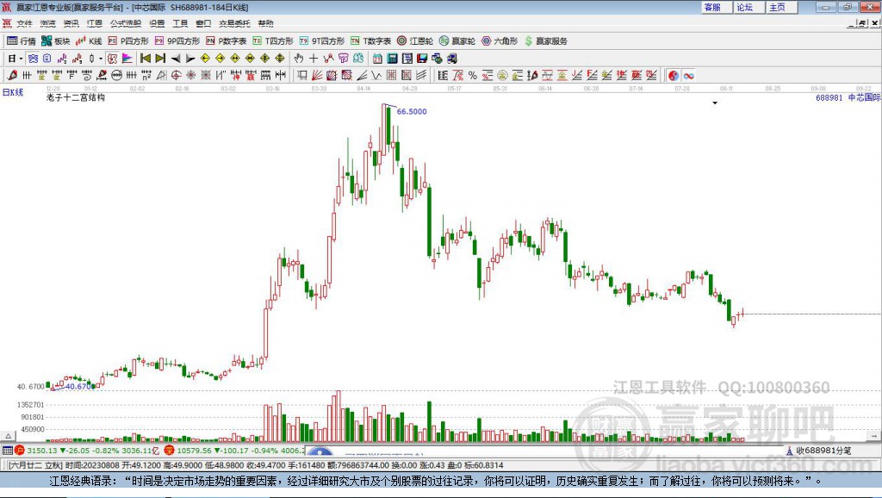This screenshot has height=498, width=882.
Task: Click the black left arrow icon
Action: tap(176, 59)
